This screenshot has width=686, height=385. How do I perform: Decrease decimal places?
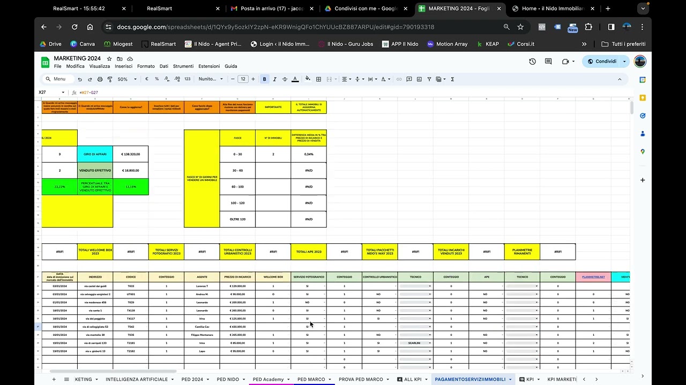tap(167, 79)
